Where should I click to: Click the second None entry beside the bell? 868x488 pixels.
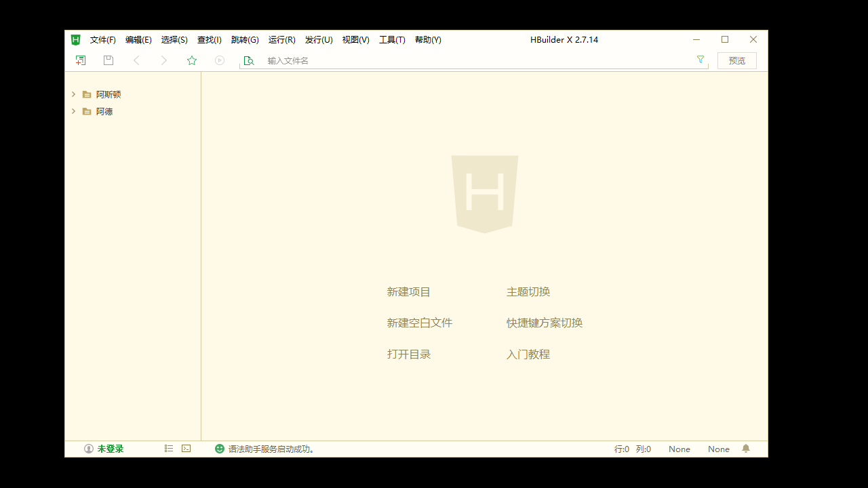coord(719,449)
